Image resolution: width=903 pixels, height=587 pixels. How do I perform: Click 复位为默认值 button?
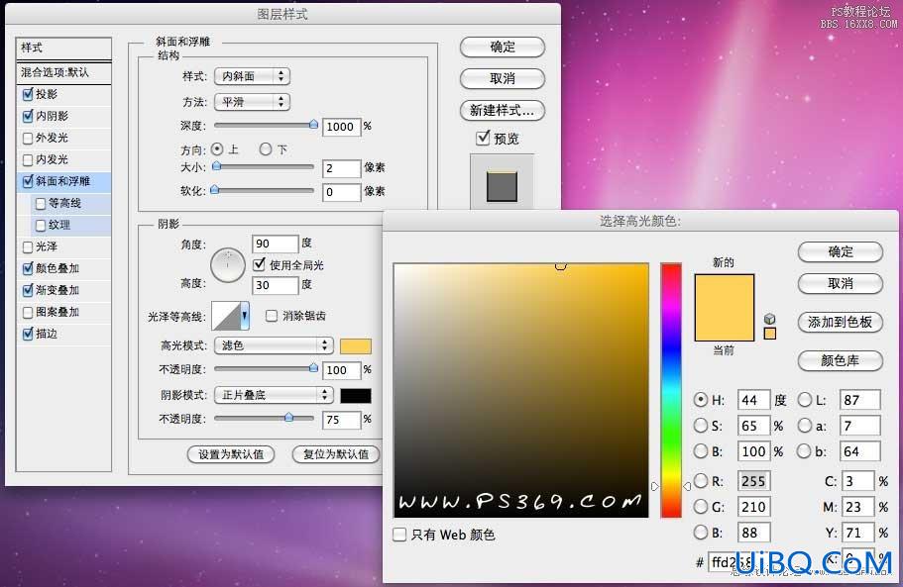pyautogui.click(x=336, y=454)
